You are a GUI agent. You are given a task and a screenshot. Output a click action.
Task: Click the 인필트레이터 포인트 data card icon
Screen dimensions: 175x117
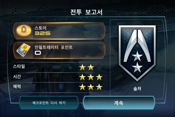[x=23, y=50]
